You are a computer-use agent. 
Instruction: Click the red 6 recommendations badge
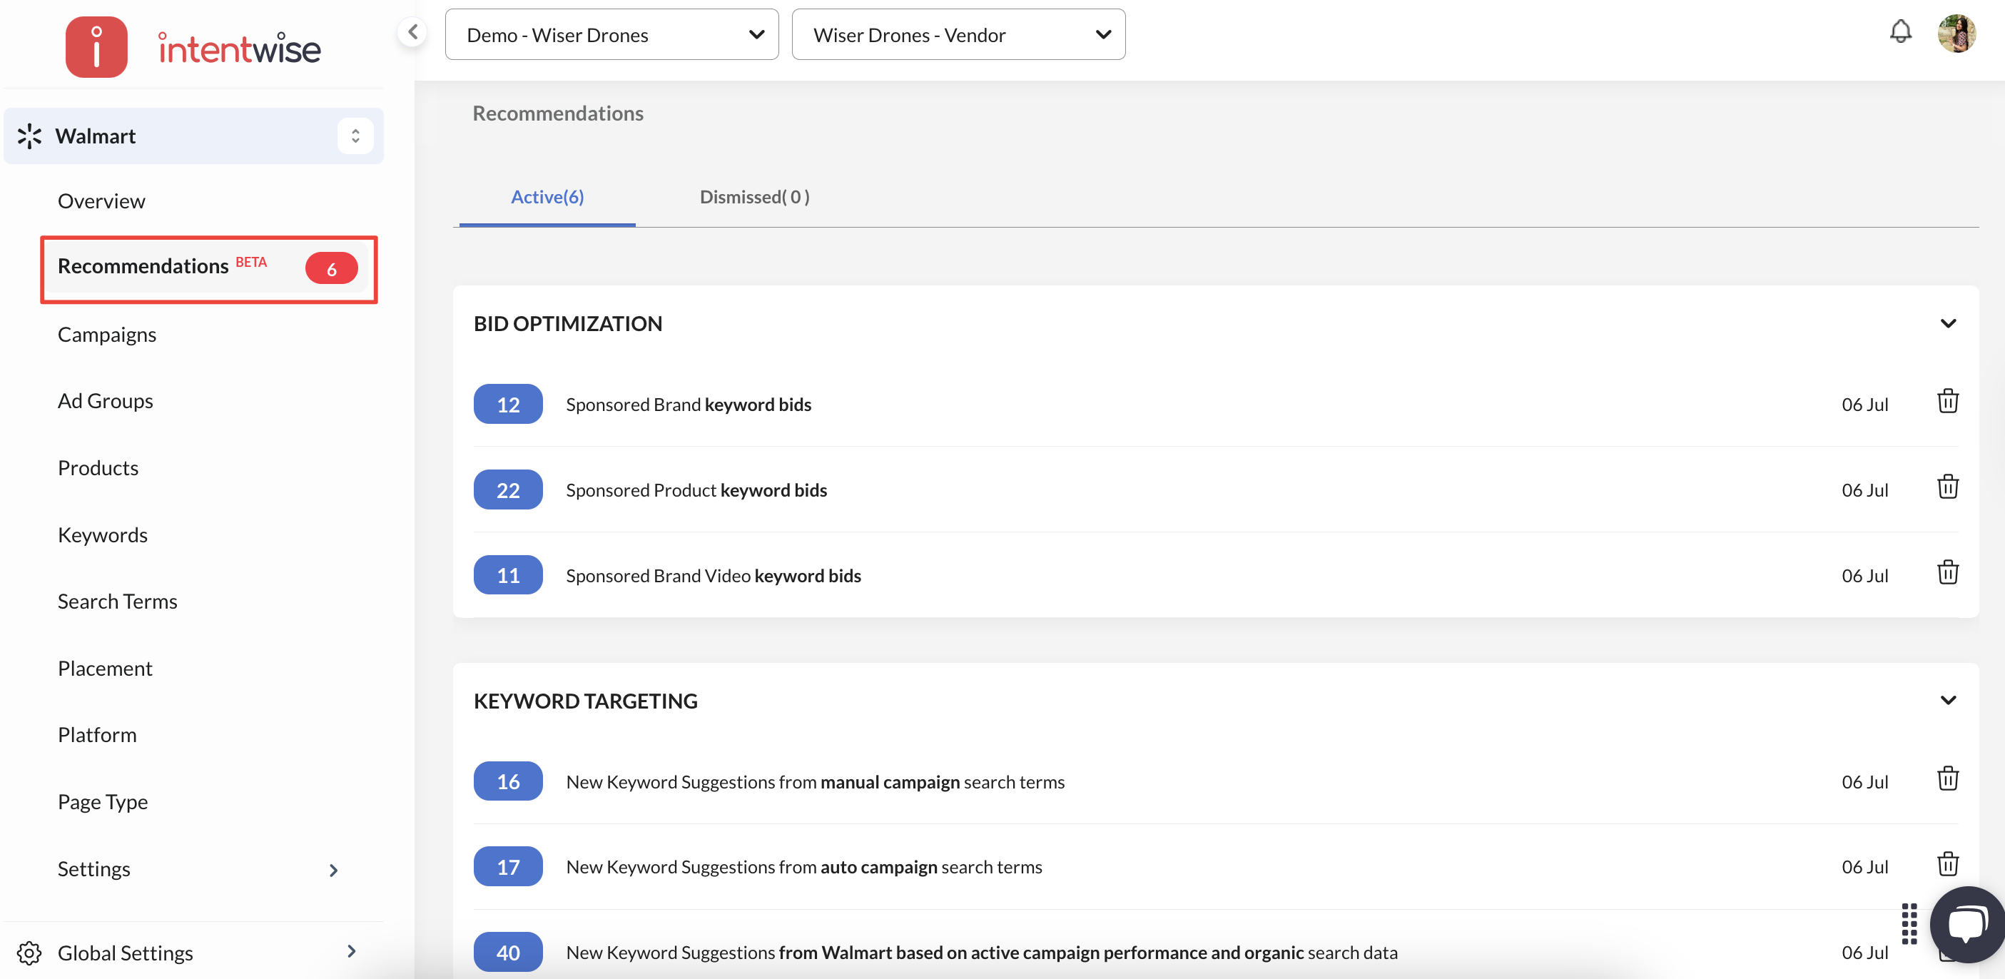click(x=332, y=268)
